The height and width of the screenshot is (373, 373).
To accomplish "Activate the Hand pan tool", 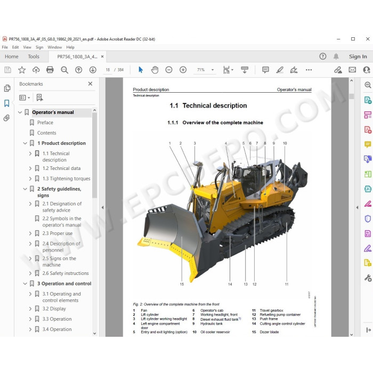I will pyautogui.click(x=155, y=70).
